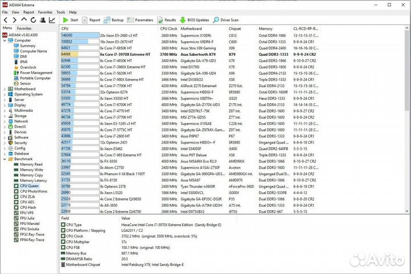Viewport: 411px width, 274px height.
Task: Click the up-level arrow toolbar icon
Action: pos(24,19)
